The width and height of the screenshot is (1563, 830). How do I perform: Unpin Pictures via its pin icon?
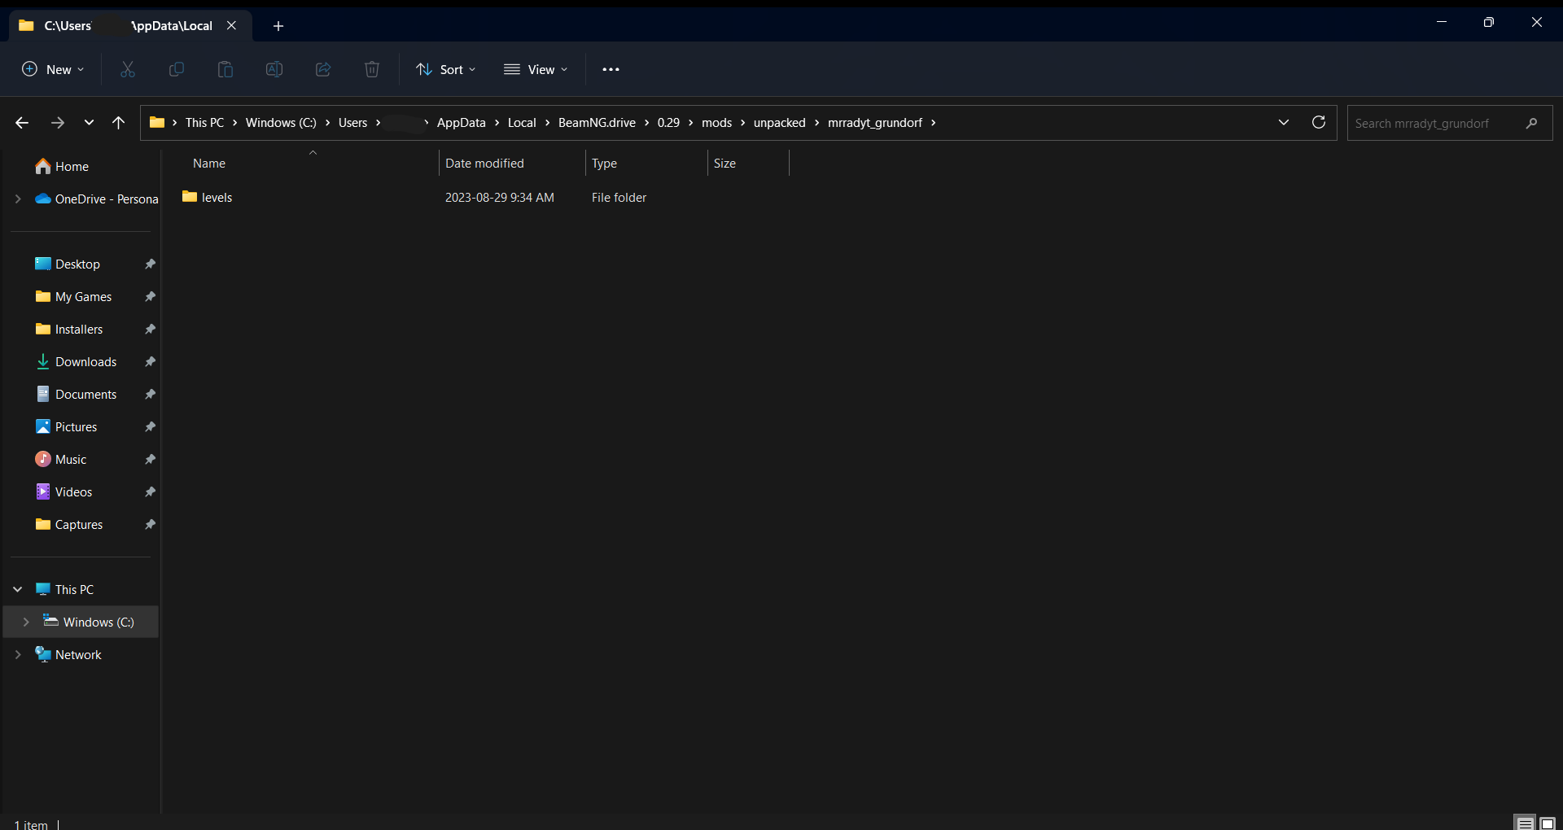pos(151,427)
